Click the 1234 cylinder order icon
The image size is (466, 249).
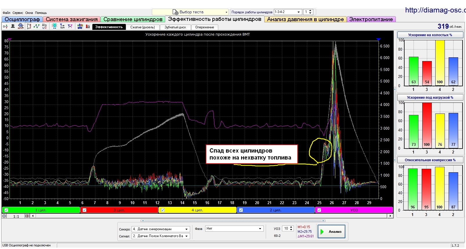coord(62,26)
